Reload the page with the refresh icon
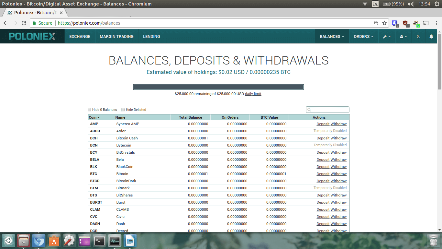This screenshot has height=249, width=442. click(24, 23)
